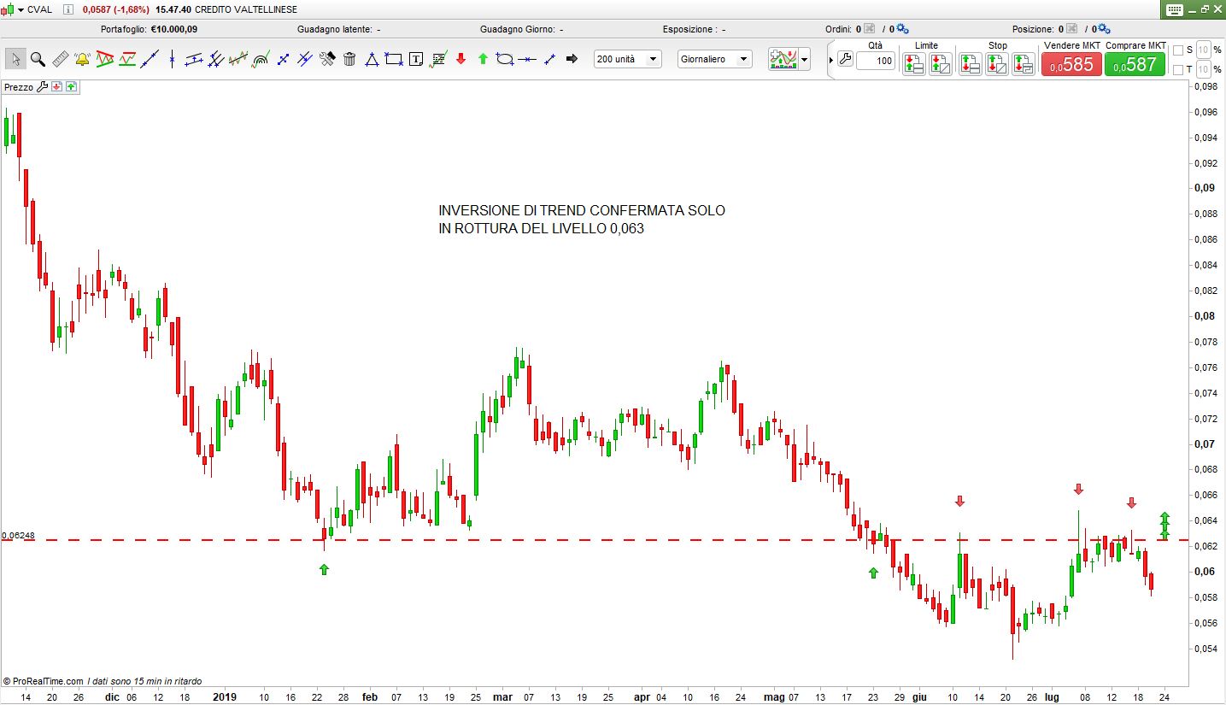Expand the indicators button dropdown arrow
Viewport: 1226px width, 705px height.
click(x=804, y=60)
